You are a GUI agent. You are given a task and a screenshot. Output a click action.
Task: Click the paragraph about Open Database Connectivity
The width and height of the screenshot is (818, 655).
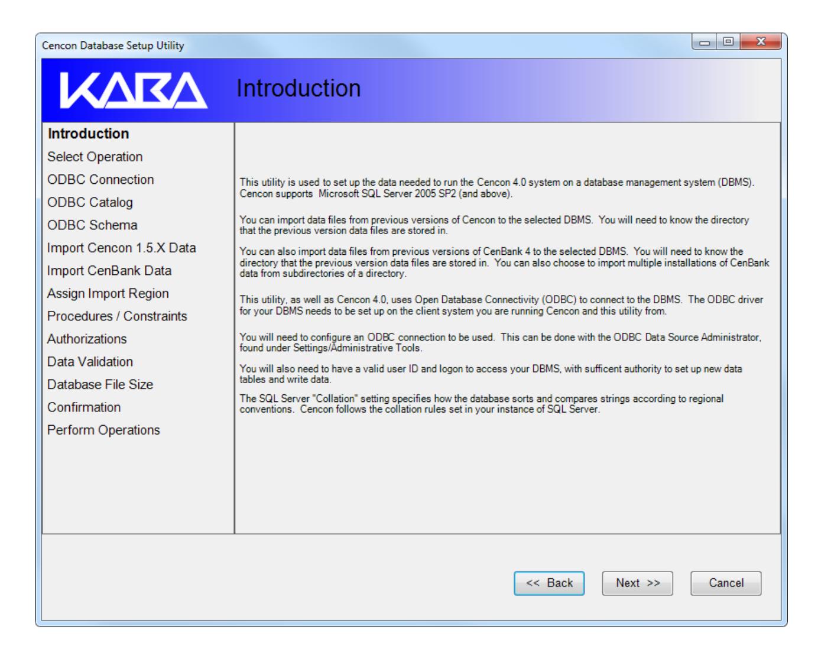click(501, 305)
